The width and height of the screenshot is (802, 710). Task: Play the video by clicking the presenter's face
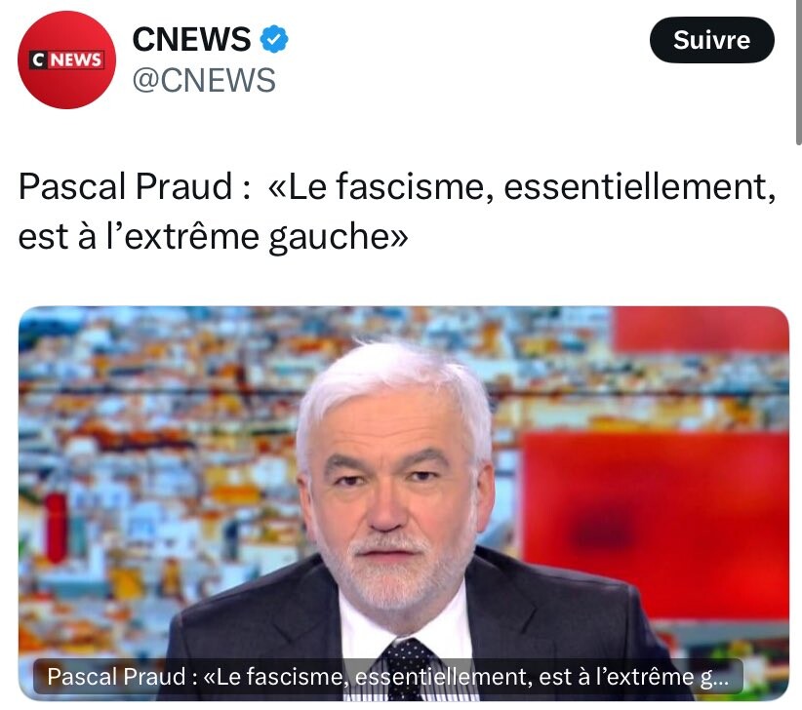(396, 491)
